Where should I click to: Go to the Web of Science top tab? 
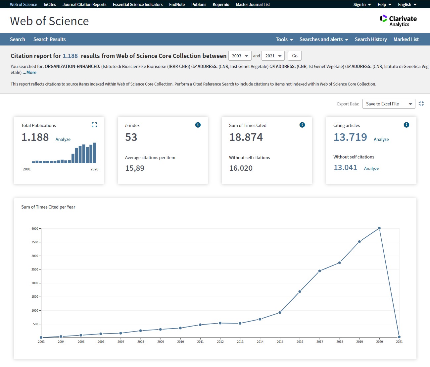pyautogui.click(x=24, y=5)
